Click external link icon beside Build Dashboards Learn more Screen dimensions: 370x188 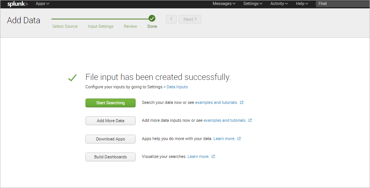[x=213, y=157]
